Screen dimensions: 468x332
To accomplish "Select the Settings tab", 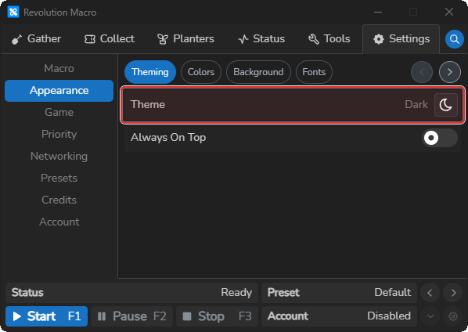I will coord(401,39).
